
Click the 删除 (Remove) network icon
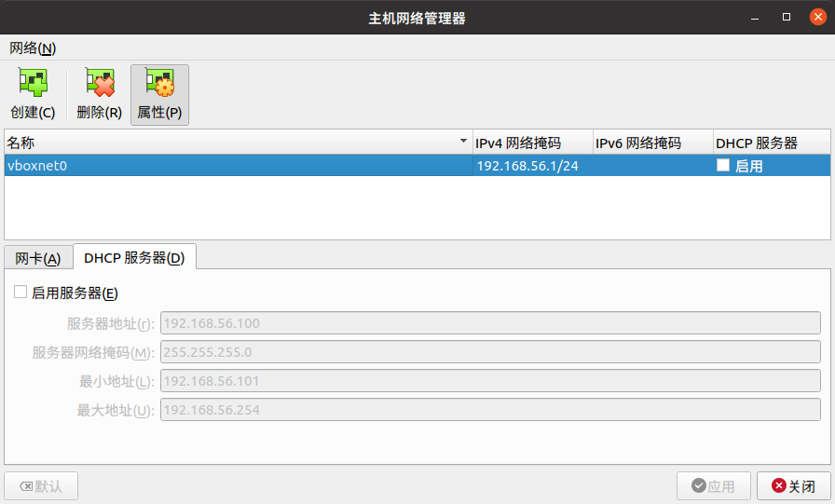99,86
